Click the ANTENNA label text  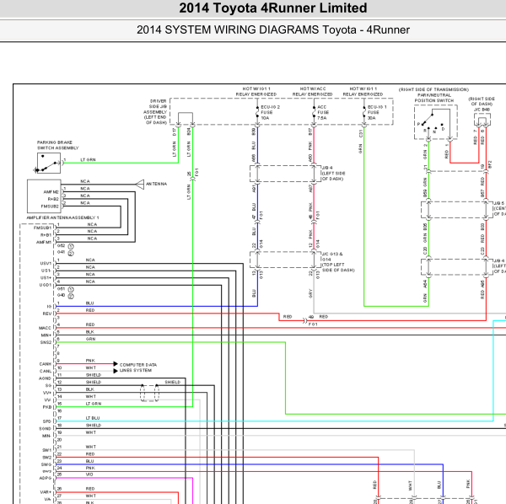tap(157, 184)
